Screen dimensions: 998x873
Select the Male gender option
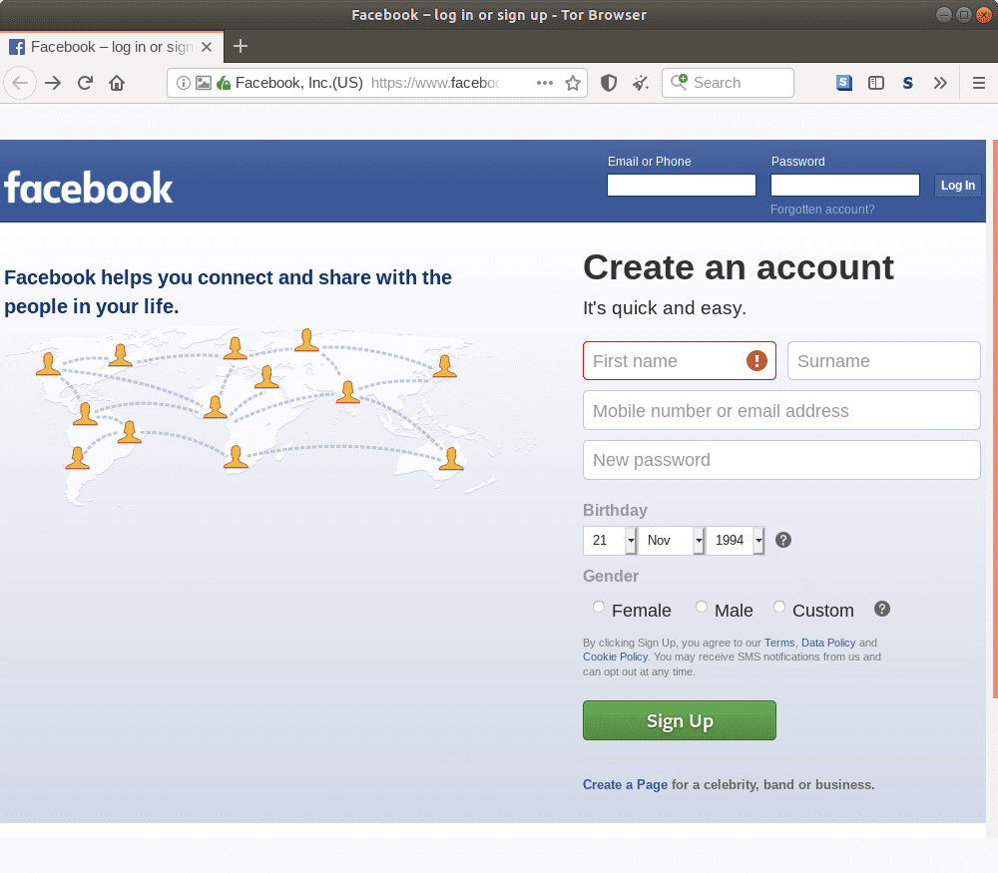click(x=702, y=607)
